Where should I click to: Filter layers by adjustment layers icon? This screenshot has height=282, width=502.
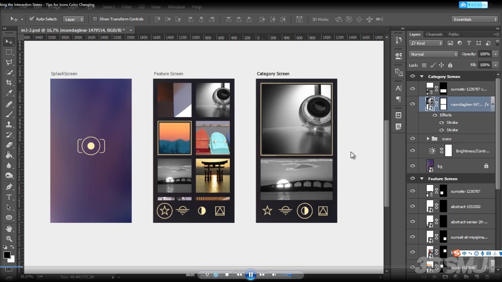[x=460, y=43]
